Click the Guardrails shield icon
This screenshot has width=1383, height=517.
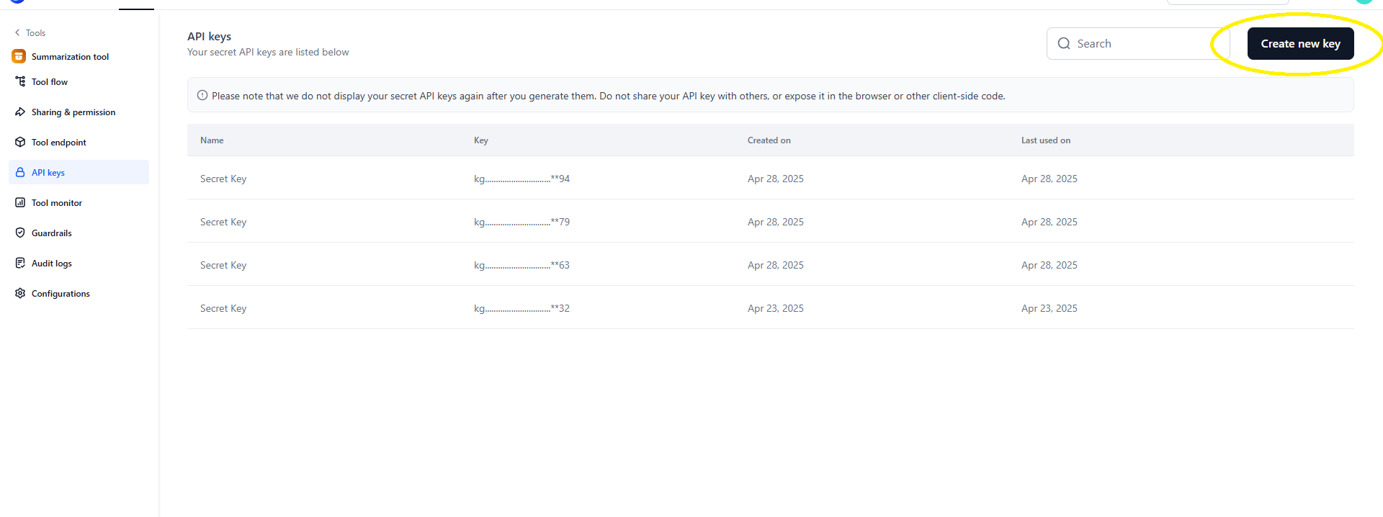point(20,233)
